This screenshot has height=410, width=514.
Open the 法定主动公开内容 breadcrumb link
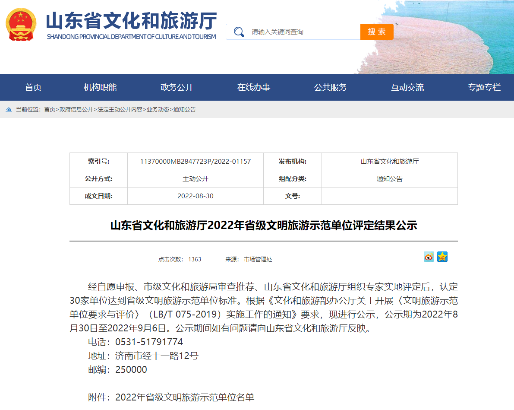[120, 109]
